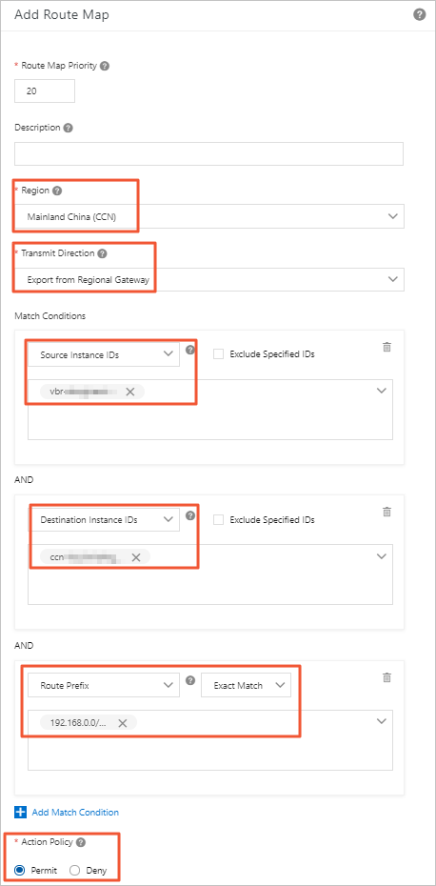The height and width of the screenshot is (886, 436).
Task: Click help icon beside Description label
Action: 68,128
